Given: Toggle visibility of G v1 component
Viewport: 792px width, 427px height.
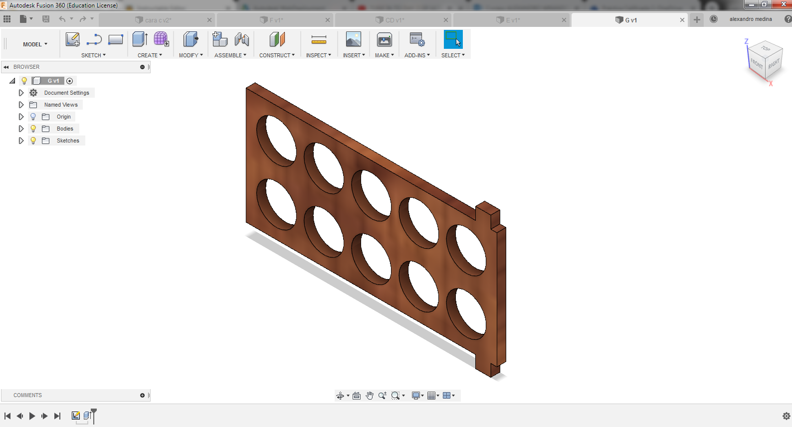Looking at the screenshot, I should (24, 81).
